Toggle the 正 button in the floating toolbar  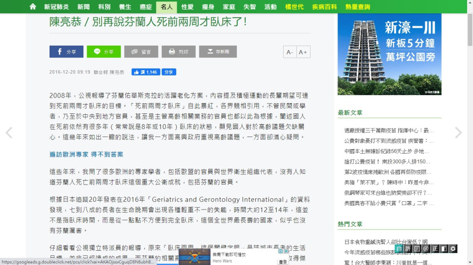(435, 249)
